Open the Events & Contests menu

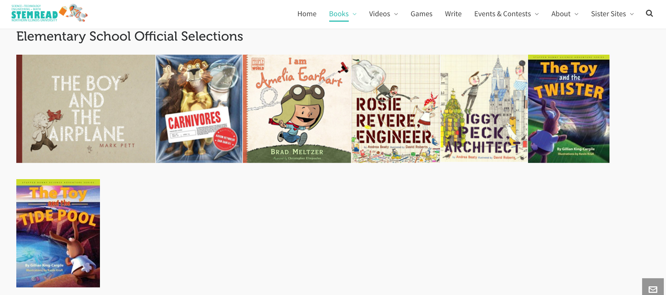coord(502,14)
